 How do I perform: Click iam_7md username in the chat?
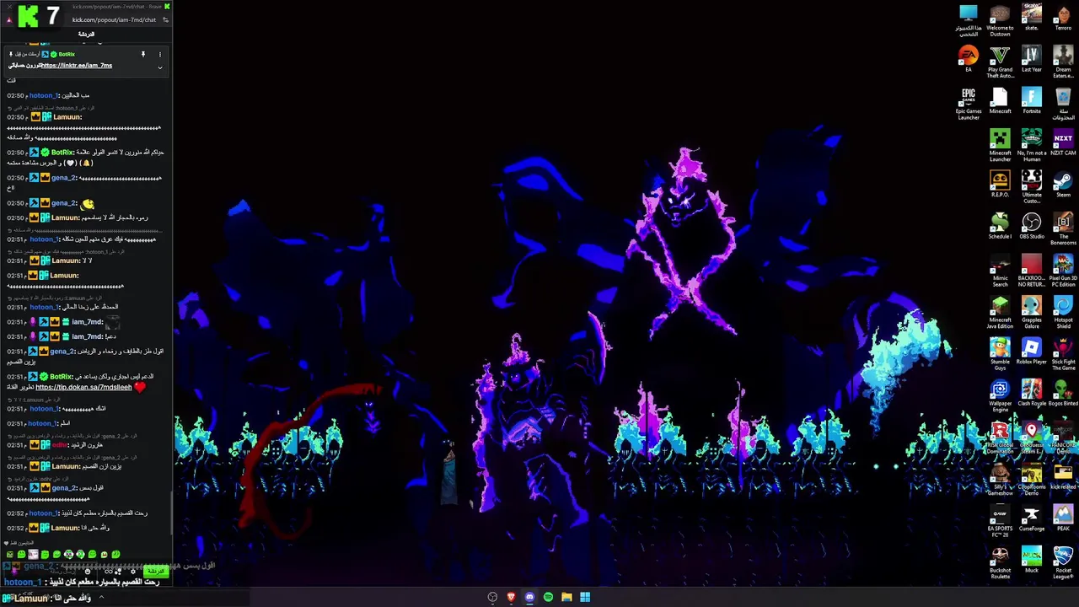pos(88,322)
